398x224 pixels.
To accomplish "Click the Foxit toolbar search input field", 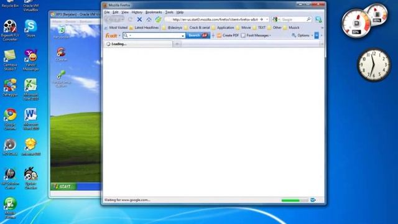I will 155,35.
